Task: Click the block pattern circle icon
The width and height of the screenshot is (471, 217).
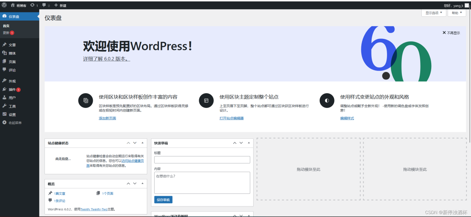Action: click(x=86, y=101)
